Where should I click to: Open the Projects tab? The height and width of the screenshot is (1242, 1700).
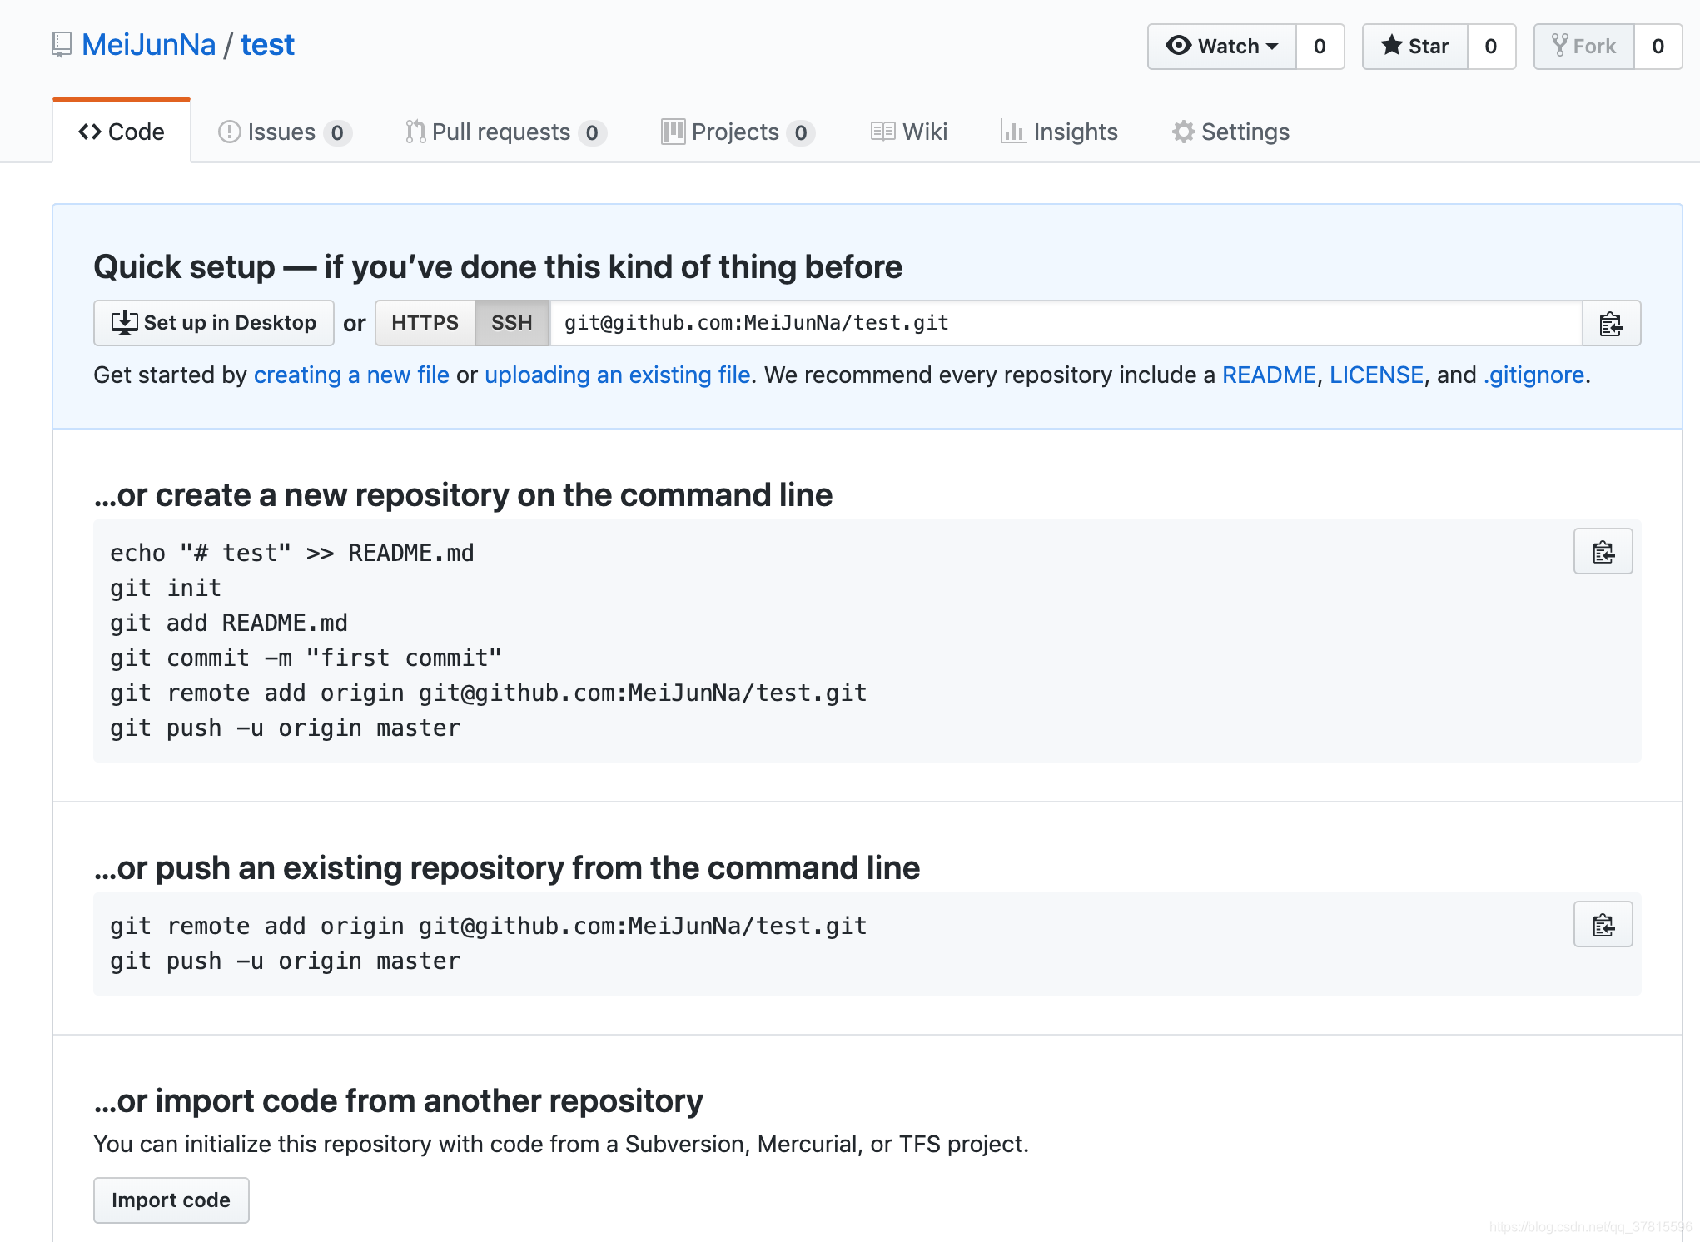coord(738,132)
